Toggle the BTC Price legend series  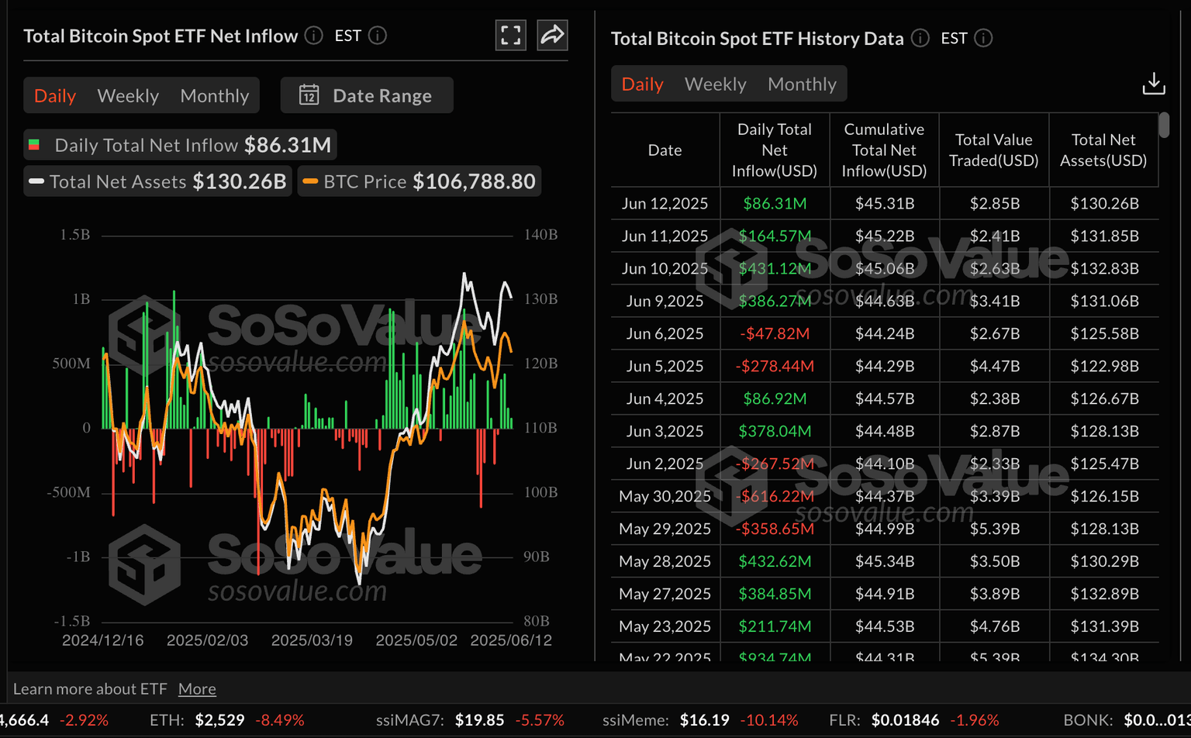pyautogui.click(x=419, y=181)
